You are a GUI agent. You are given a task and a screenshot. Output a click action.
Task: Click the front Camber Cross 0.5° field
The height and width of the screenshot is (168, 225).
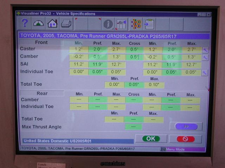pos(134,57)
